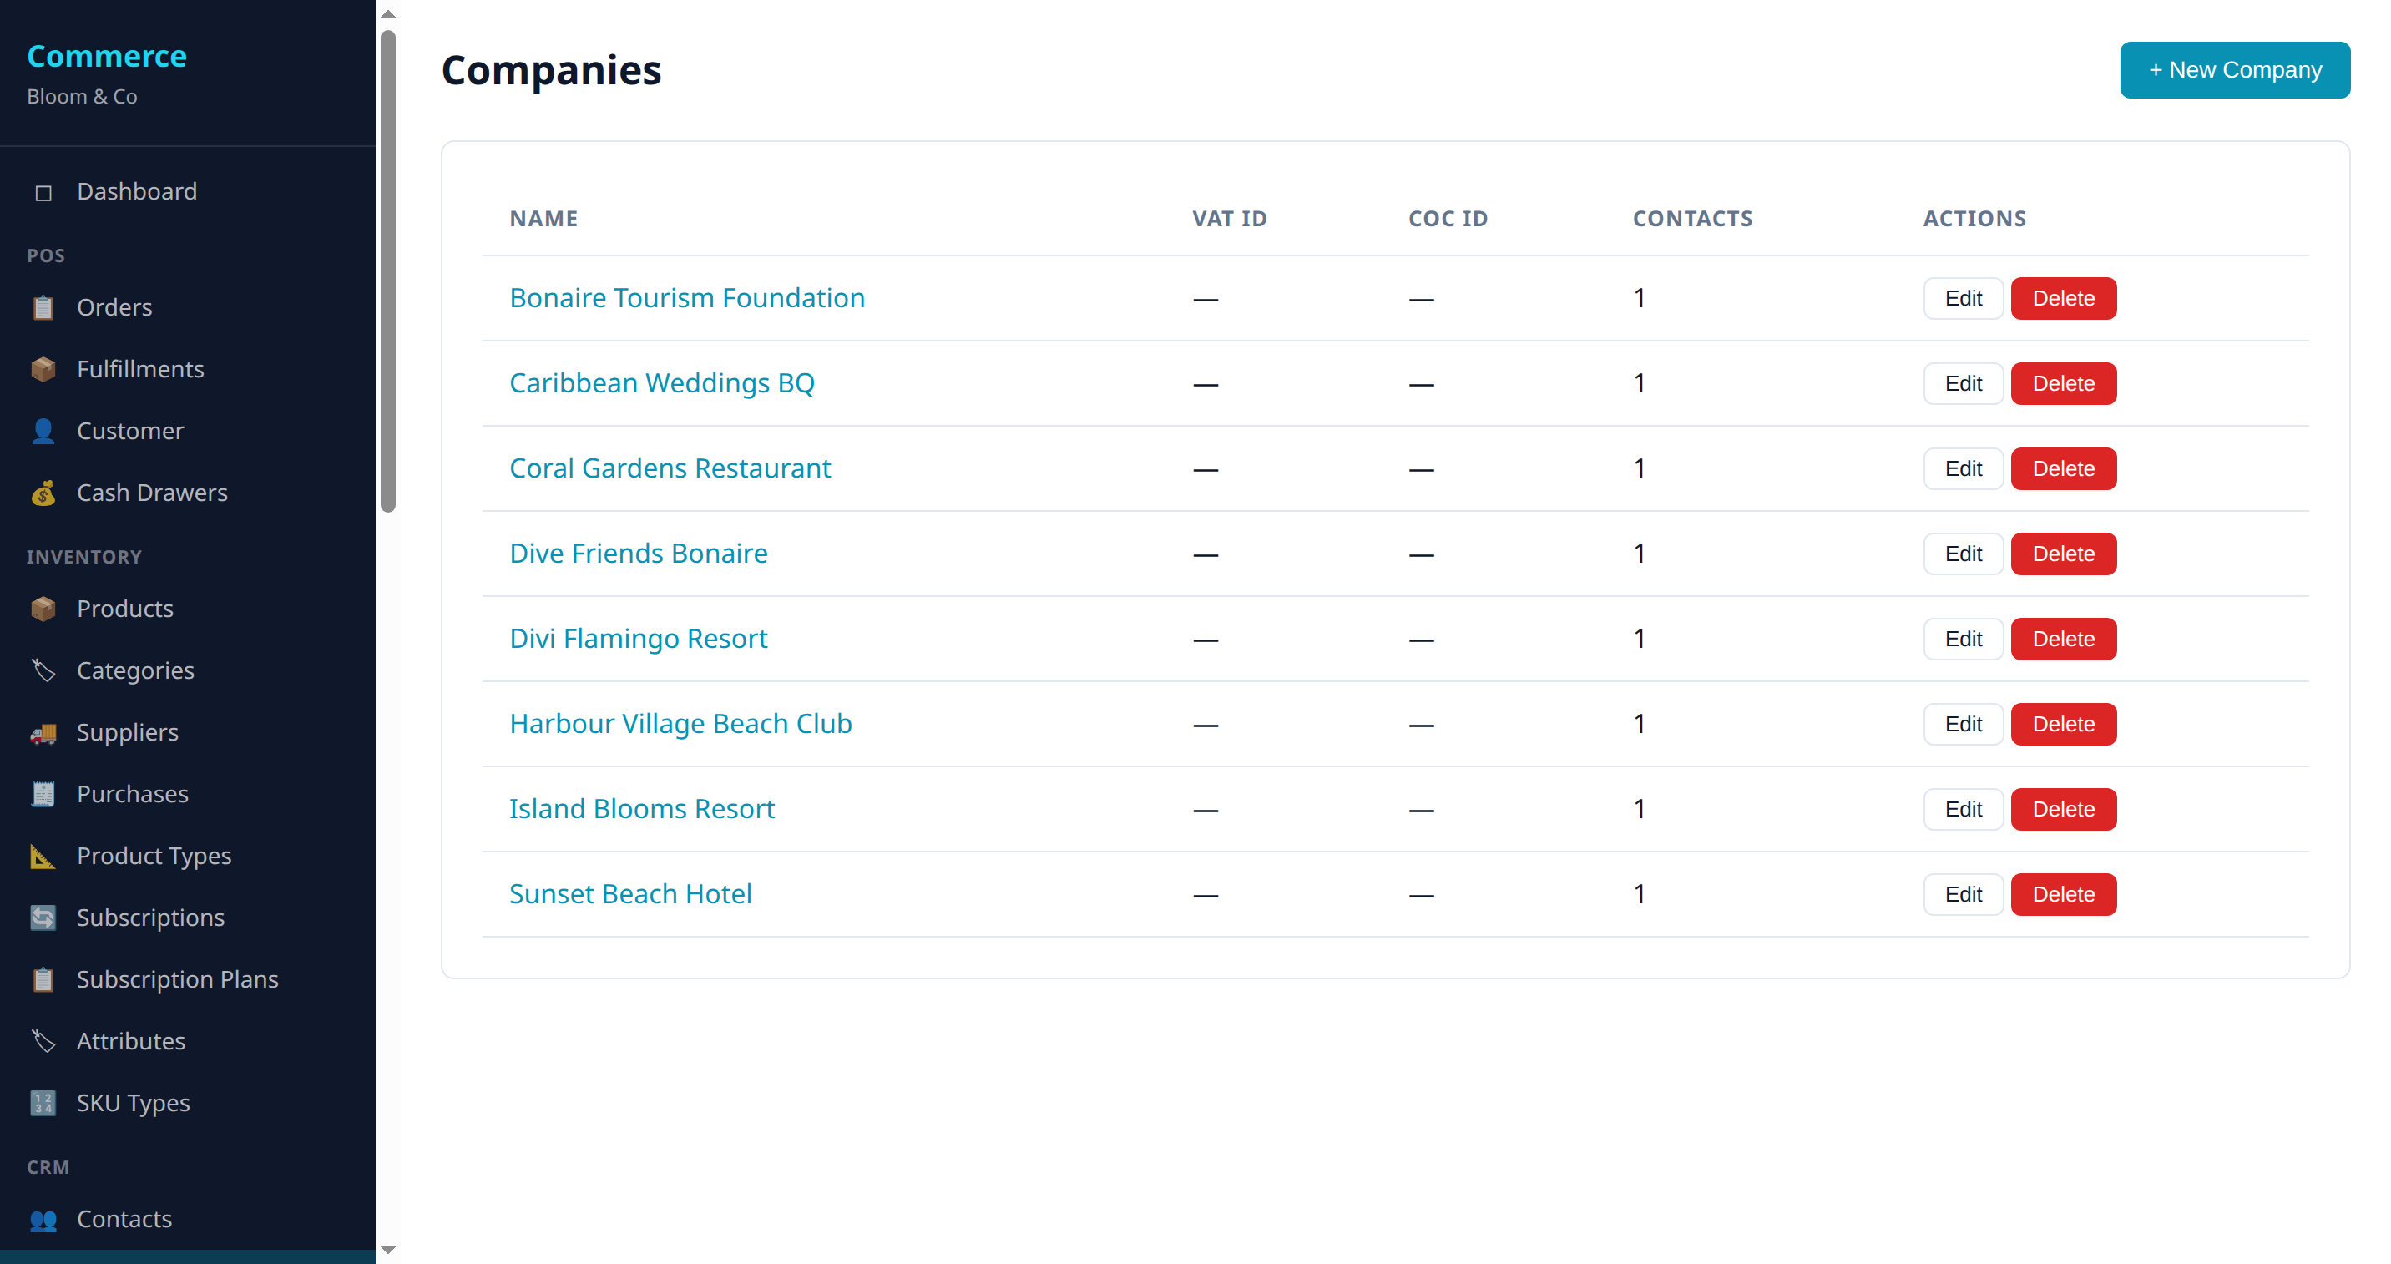
Task: Select the Cash Drawers money bag icon
Action: pyautogui.click(x=43, y=493)
